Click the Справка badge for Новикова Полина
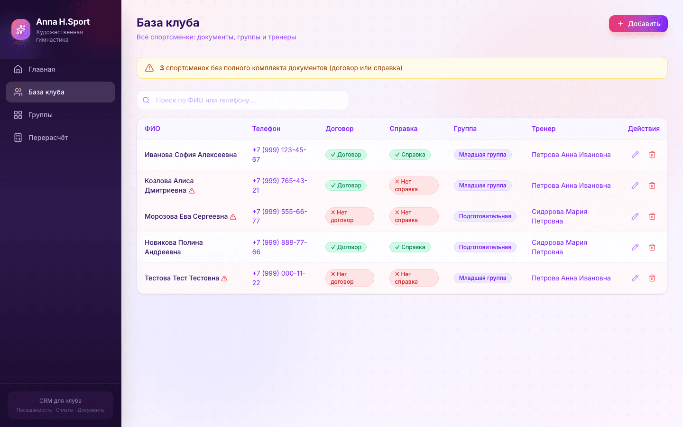Image resolution: width=683 pixels, height=427 pixels. [410, 247]
